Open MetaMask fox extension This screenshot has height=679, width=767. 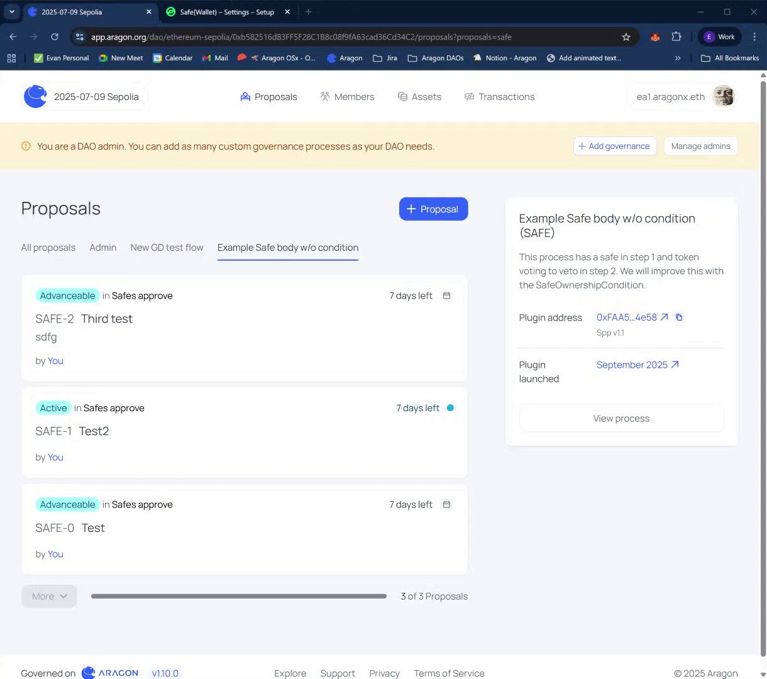(655, 37)
